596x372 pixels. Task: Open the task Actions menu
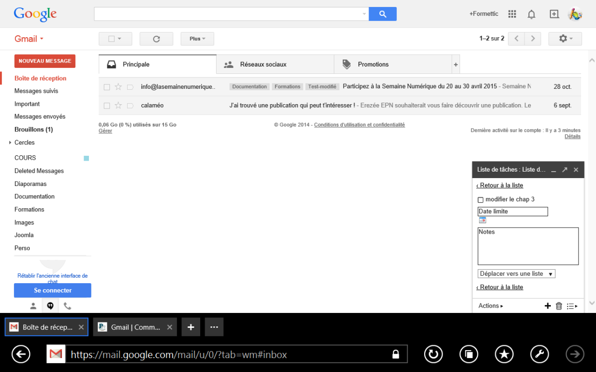click(x=491, y=306)
